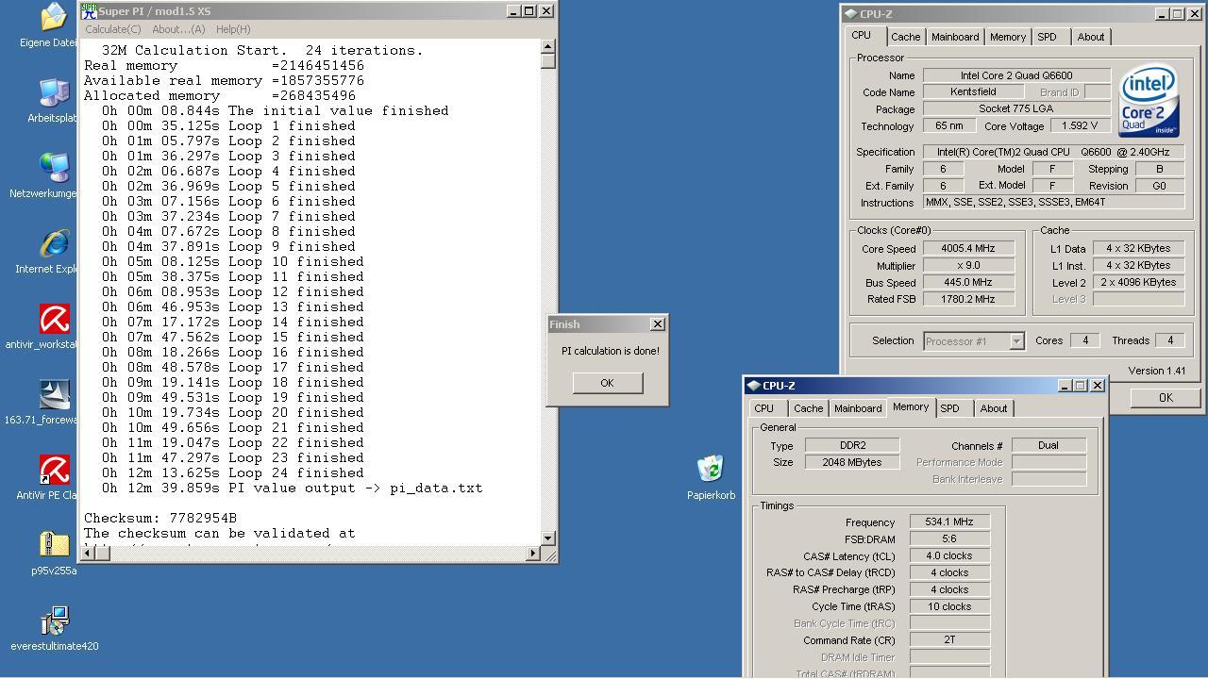Open the Help(H) menu in Super PI

233,29
